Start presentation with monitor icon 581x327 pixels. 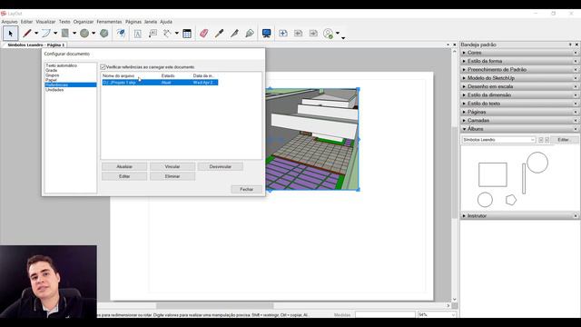(x=266, y=34)
